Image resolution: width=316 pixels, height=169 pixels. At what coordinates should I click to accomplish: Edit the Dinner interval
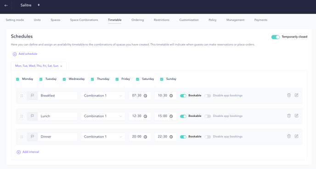coord(296,136)
